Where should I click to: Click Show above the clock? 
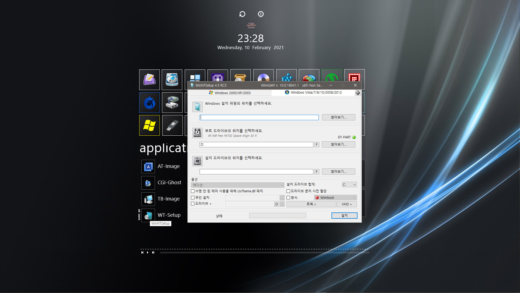[x=251, y=27]
